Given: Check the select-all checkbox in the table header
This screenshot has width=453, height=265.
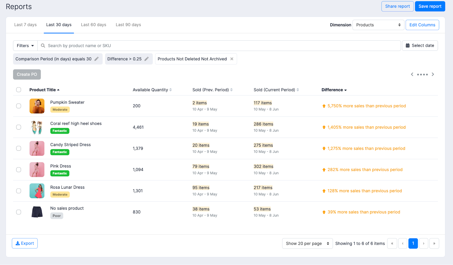Looking at the screenshot, I should click(x=18, y=90).
